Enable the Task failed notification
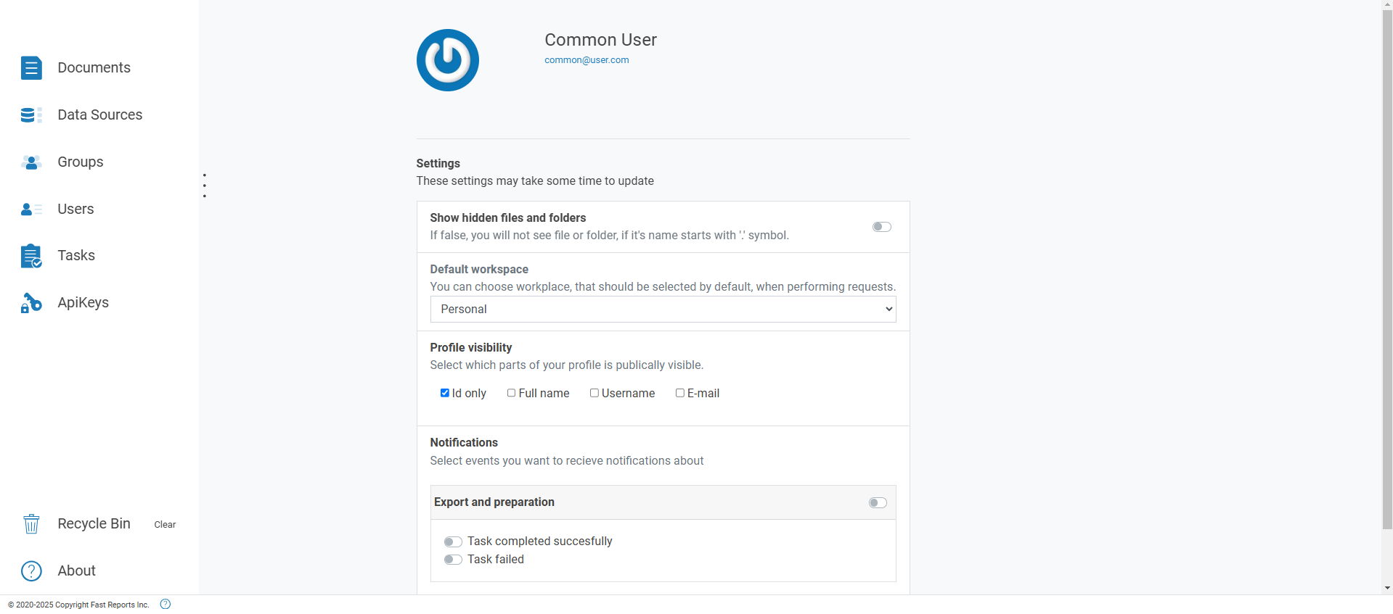1393x614 pixels. click(x=453, y=560)
